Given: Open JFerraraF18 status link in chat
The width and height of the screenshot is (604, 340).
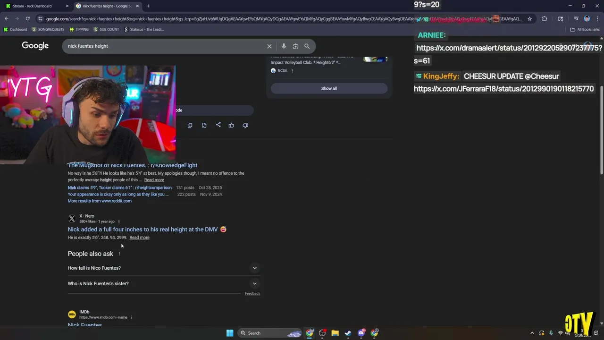Looking at the screenshot, I should [x=503, y=89].
